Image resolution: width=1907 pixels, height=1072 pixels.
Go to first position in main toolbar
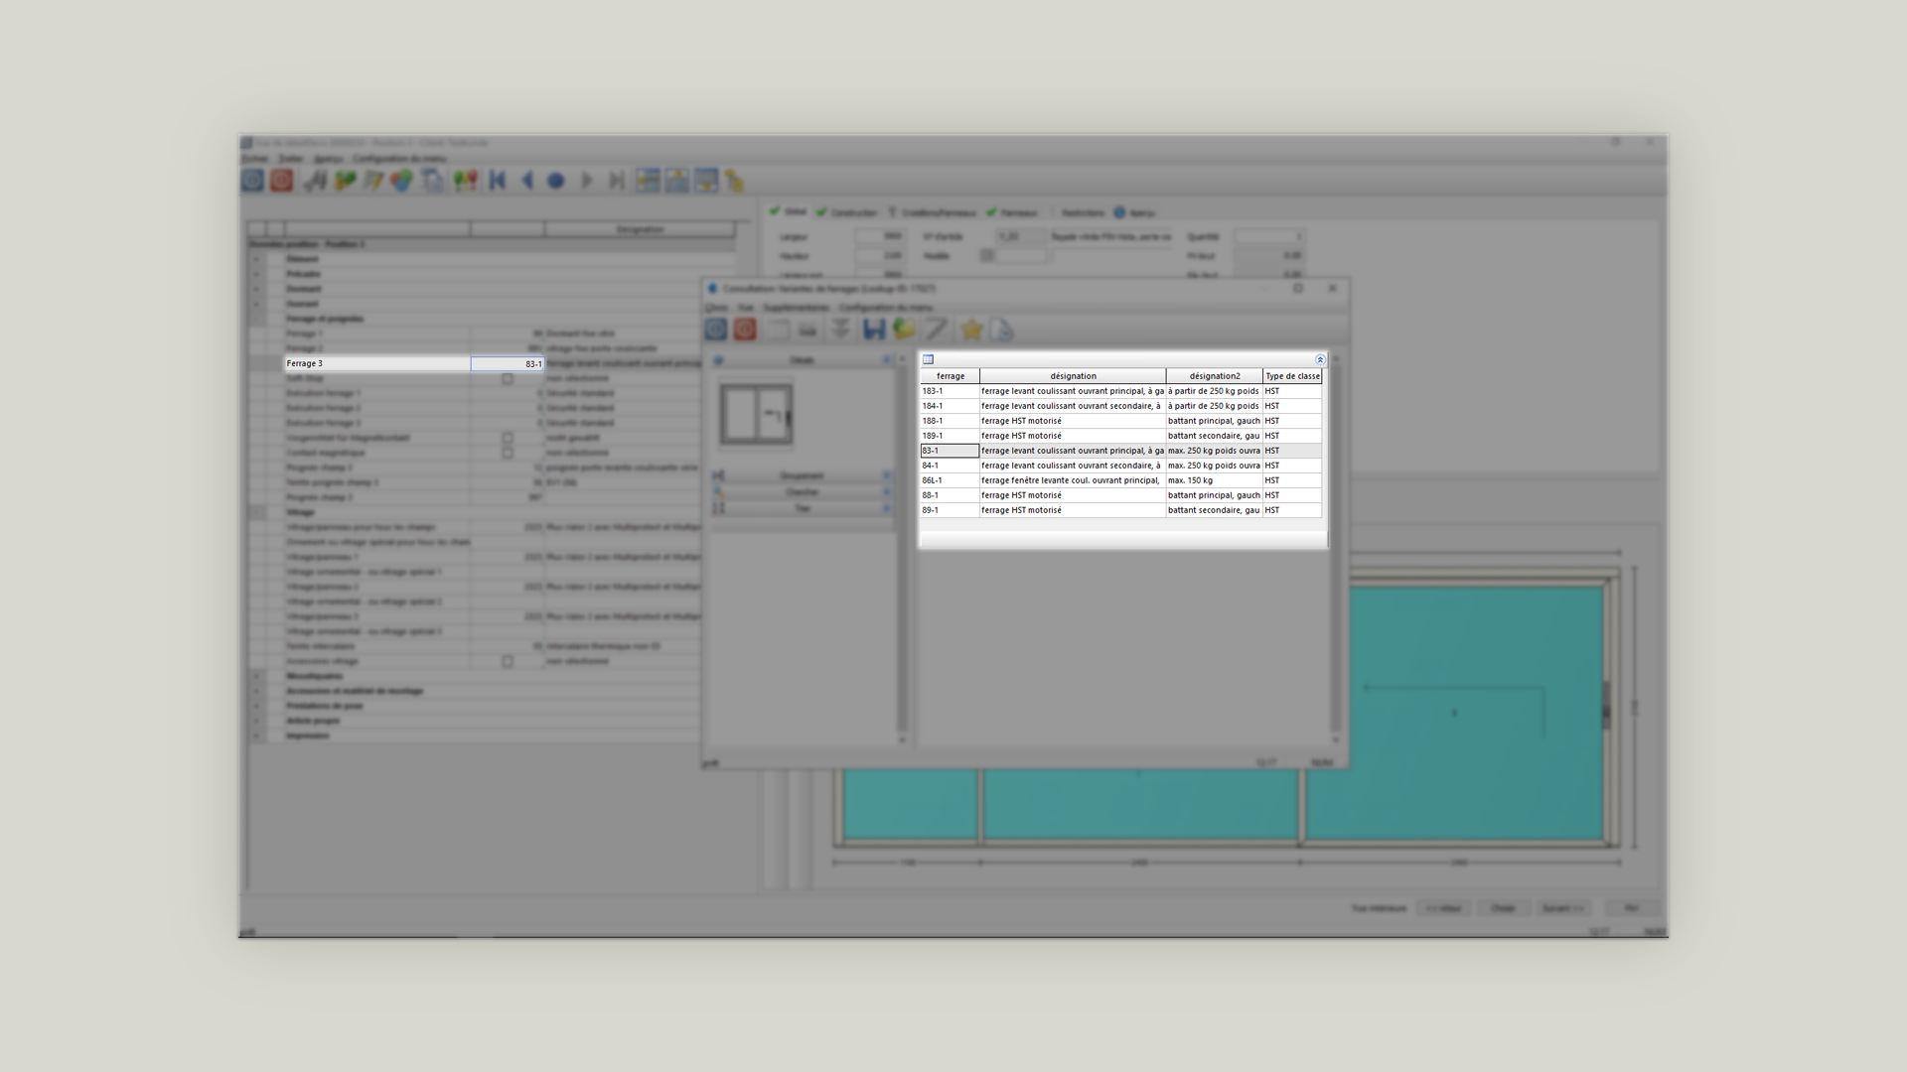click(x=498, y=181)
